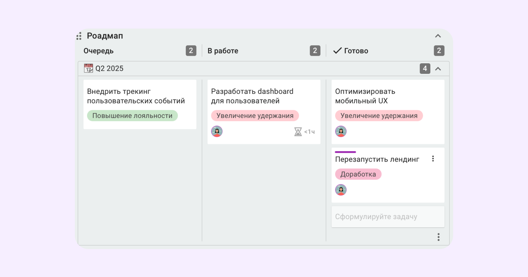Click assignee avatar on Перезапустить лендинг card

[341, 190]
